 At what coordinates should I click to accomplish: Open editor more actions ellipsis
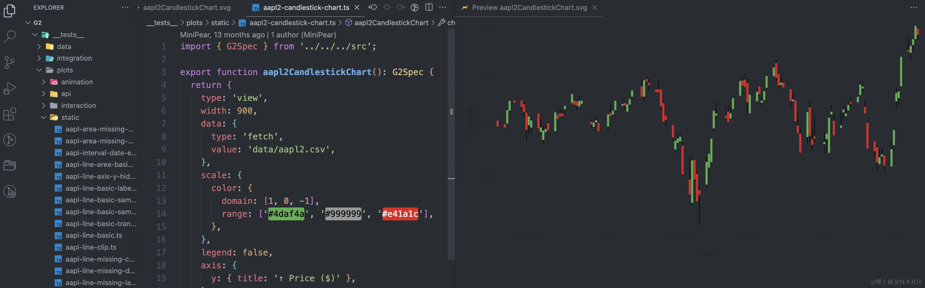[x=443, y=7]
